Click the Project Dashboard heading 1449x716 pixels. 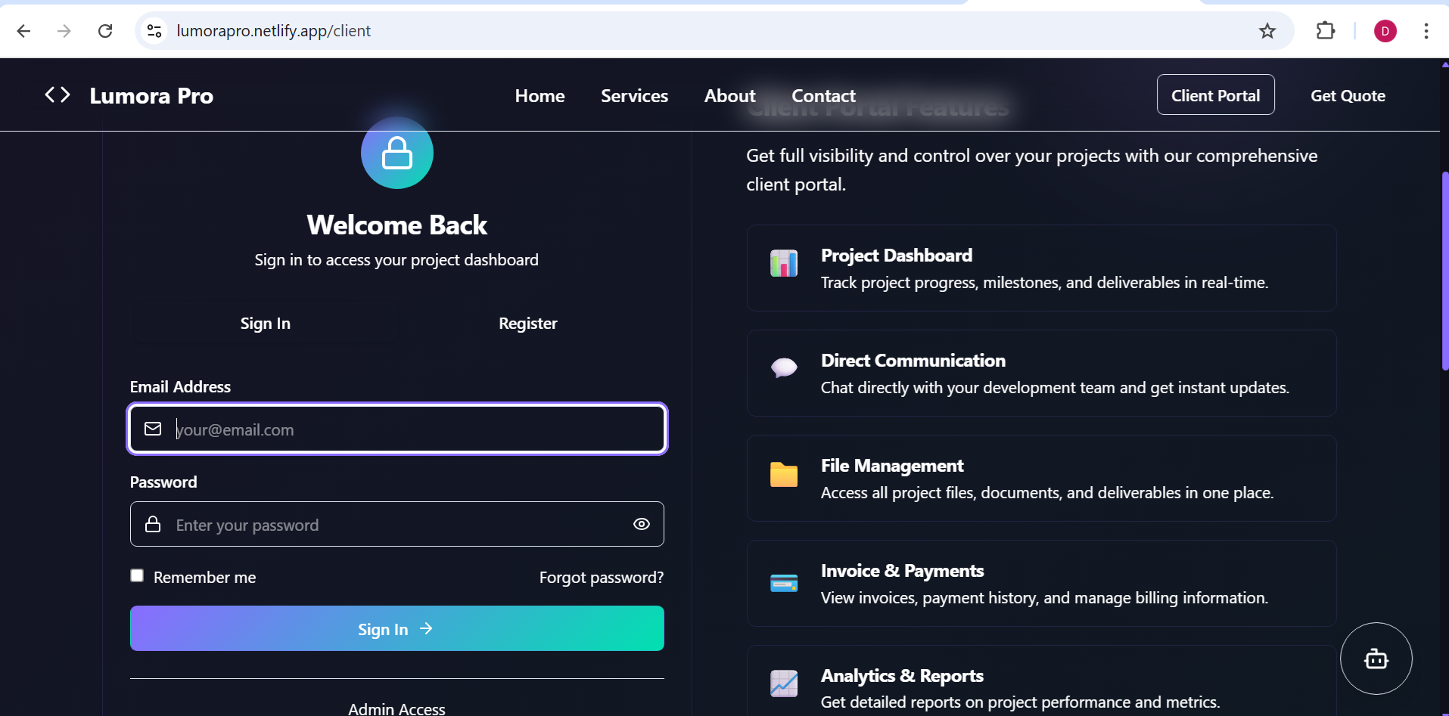click(897, 256)
